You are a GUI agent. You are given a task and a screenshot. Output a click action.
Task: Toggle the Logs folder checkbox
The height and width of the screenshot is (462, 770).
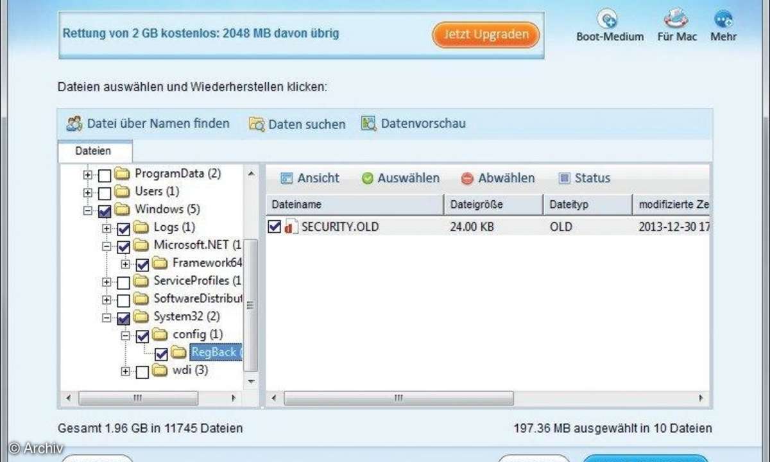pos(124,228)
